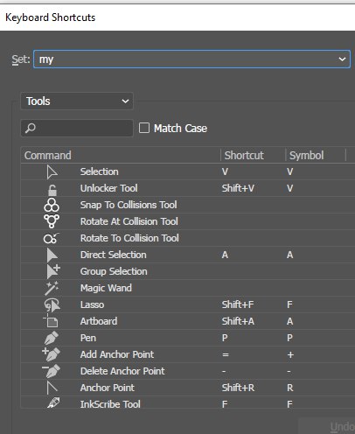Click the Artboard tool icon

tap(51, 321)
